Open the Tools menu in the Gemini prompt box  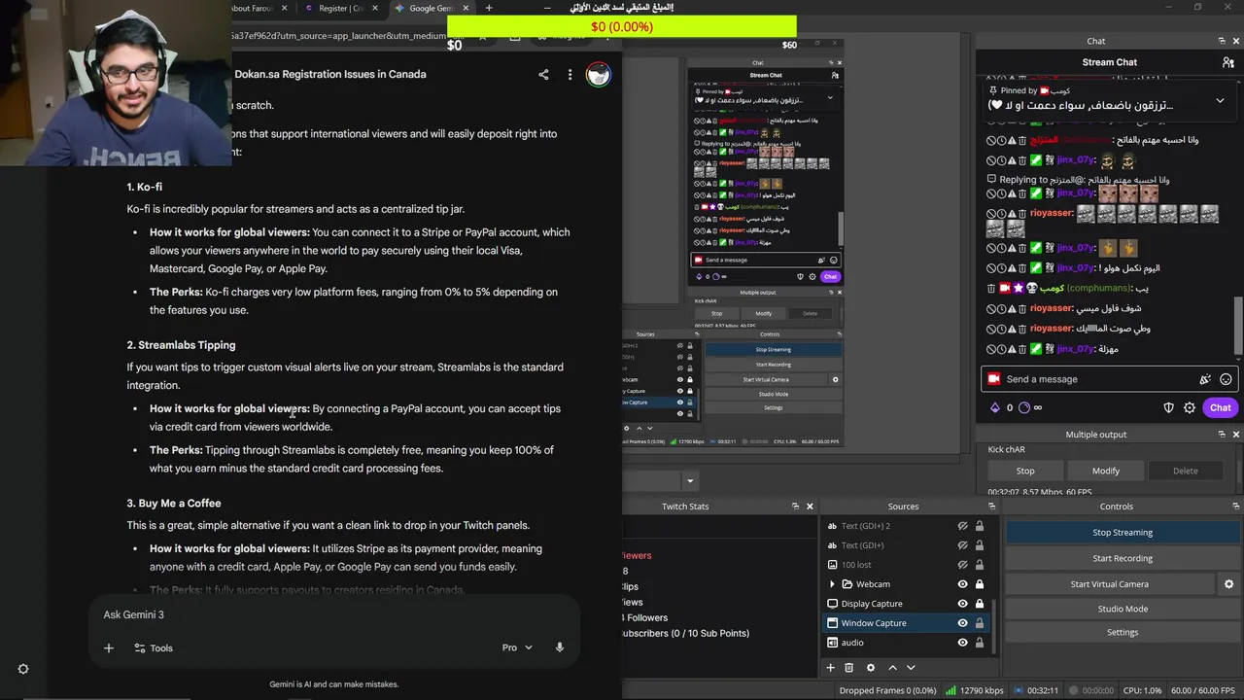tap(153, 647)
